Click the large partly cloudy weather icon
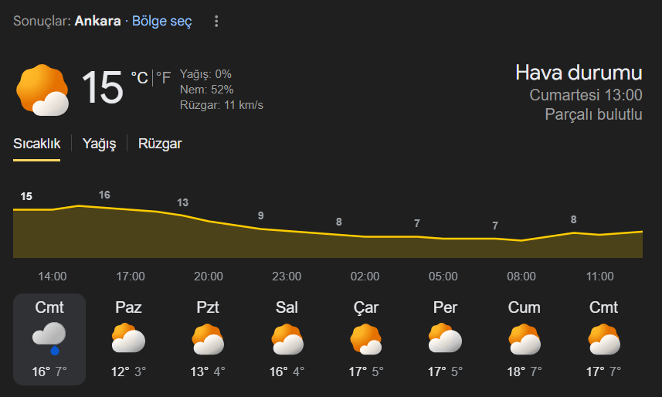 click(42, 90)
